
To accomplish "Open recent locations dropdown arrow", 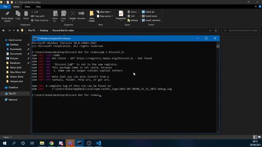I will tap(14, 31).
